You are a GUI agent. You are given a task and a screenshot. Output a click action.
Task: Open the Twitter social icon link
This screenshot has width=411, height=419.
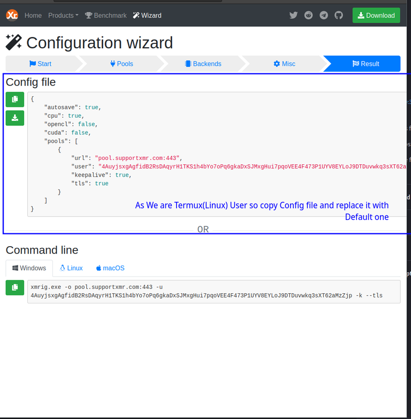[x=293, y=16]
